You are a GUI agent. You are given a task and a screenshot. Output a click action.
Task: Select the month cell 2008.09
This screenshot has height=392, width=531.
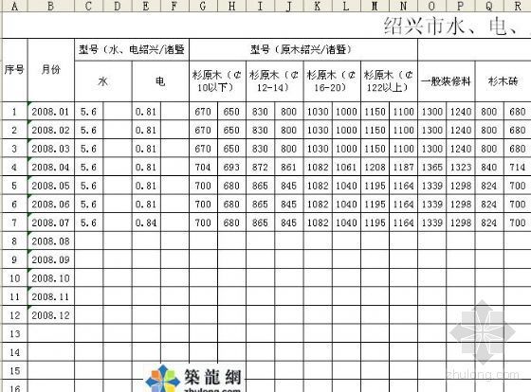pyautogui.click(x=51, y=259)
